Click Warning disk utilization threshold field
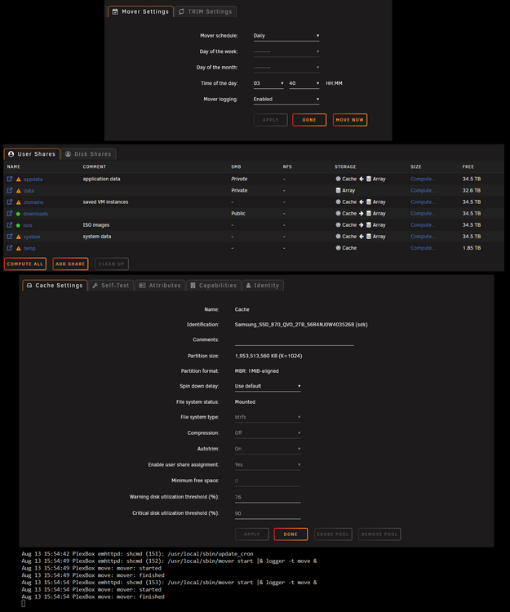The image size is (510, 612). (x=268, y=498)
